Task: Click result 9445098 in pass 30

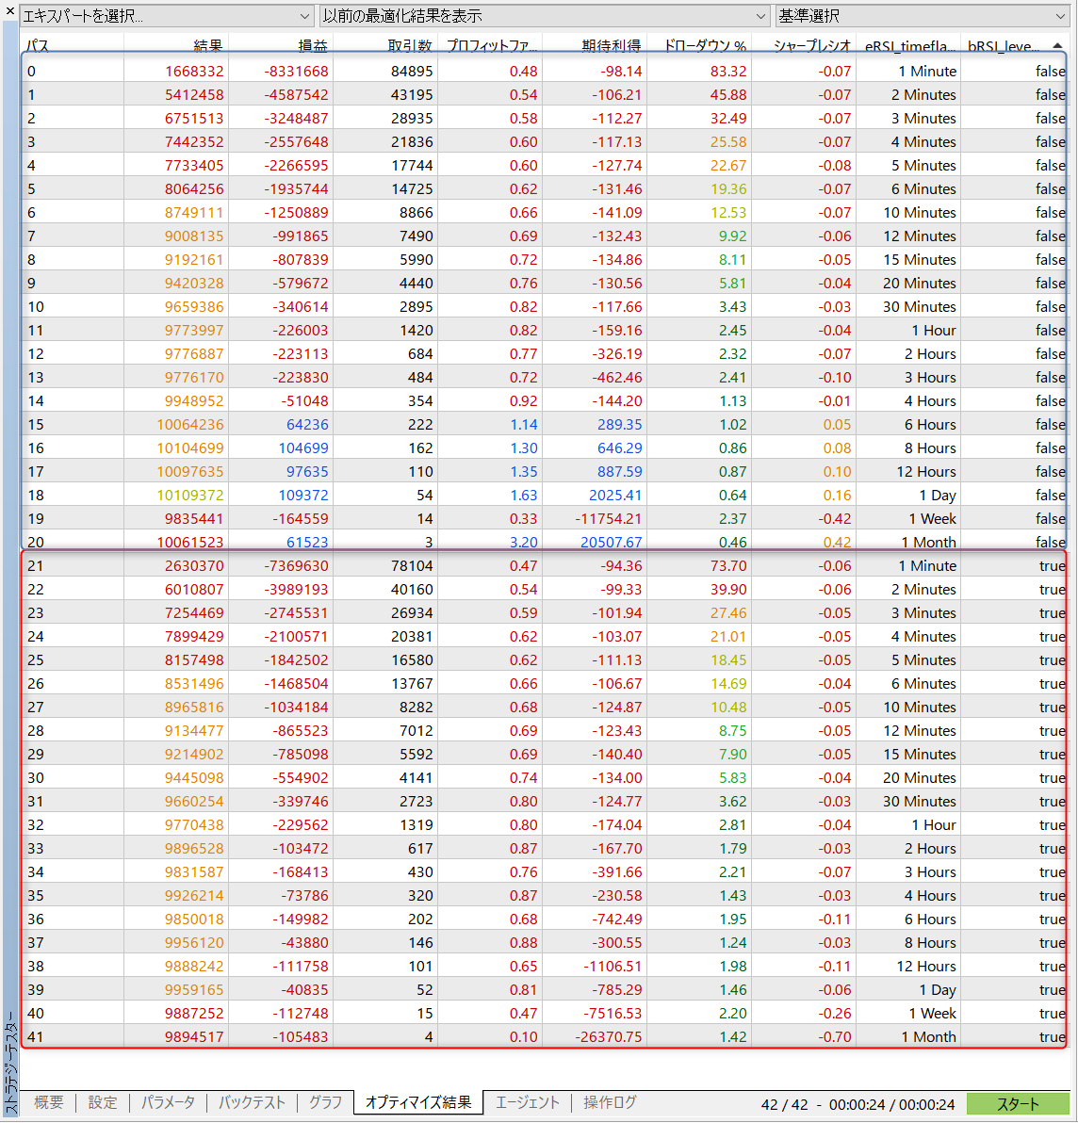Action: coord(194,778)
